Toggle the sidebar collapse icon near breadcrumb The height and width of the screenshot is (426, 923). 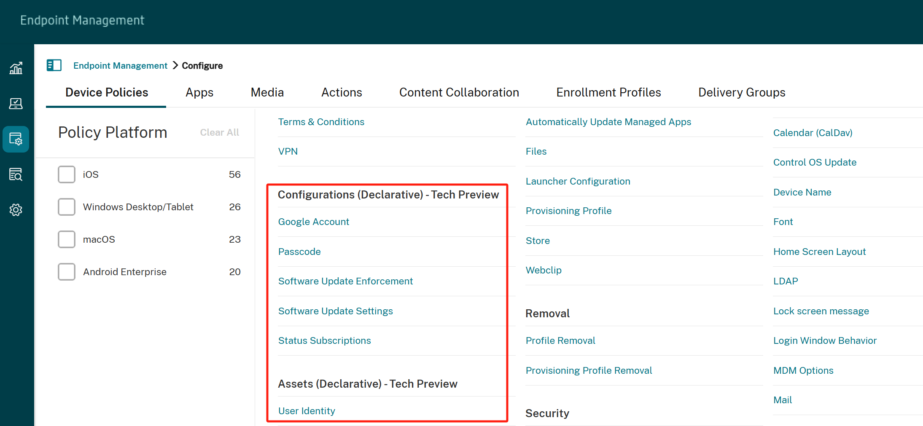click(x=54, y=65)
